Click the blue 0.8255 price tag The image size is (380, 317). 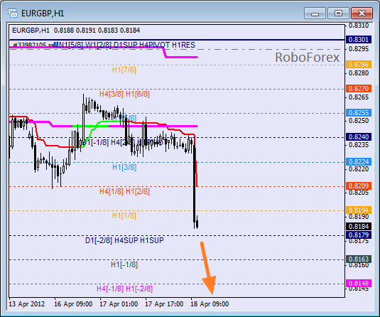tap(359, 113)
